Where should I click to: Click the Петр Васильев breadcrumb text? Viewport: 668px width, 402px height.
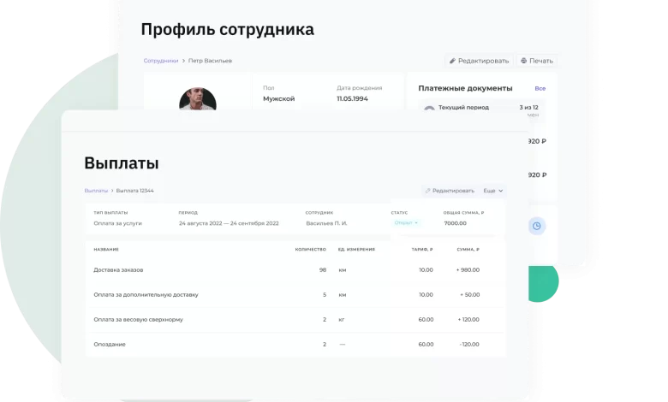(210, 61)
